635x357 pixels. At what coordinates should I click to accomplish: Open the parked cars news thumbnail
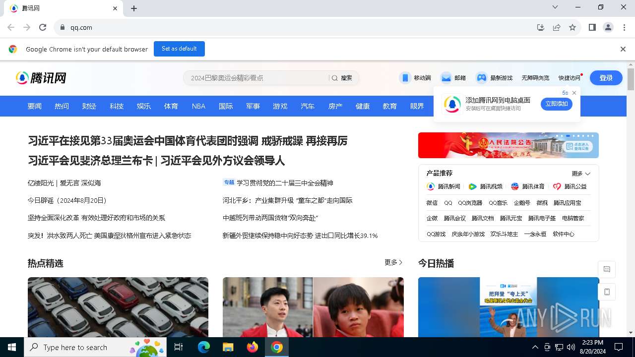click(118, 307)
